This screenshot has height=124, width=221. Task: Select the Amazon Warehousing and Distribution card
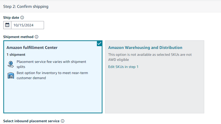(154, 91)
